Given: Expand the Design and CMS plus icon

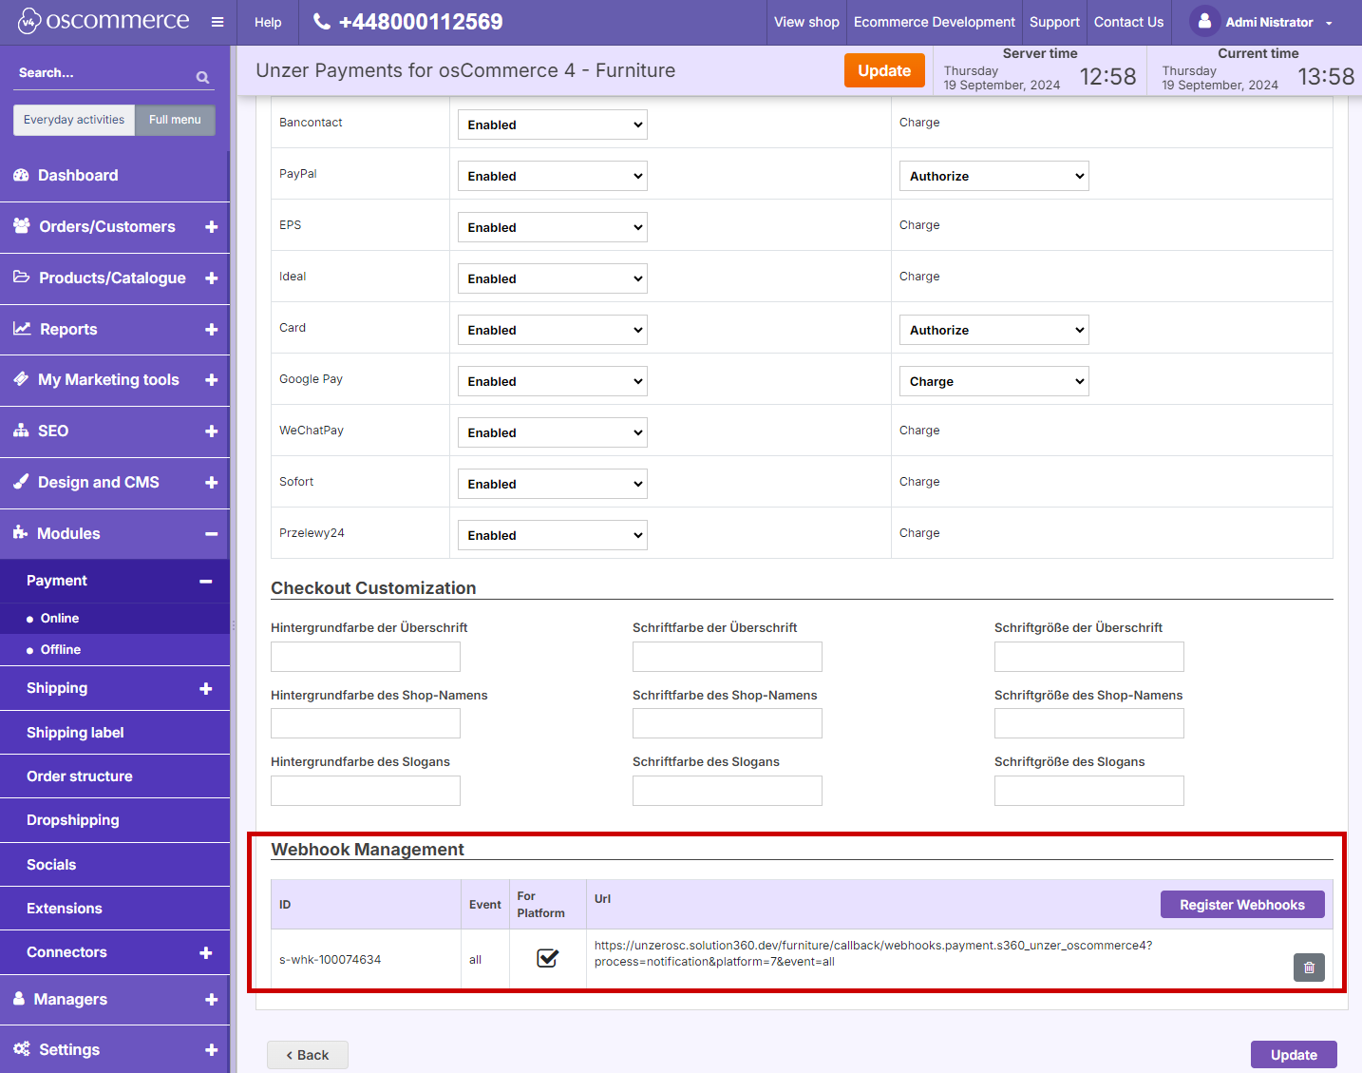Looking at the screenshot, I should (x=212, y=483).
